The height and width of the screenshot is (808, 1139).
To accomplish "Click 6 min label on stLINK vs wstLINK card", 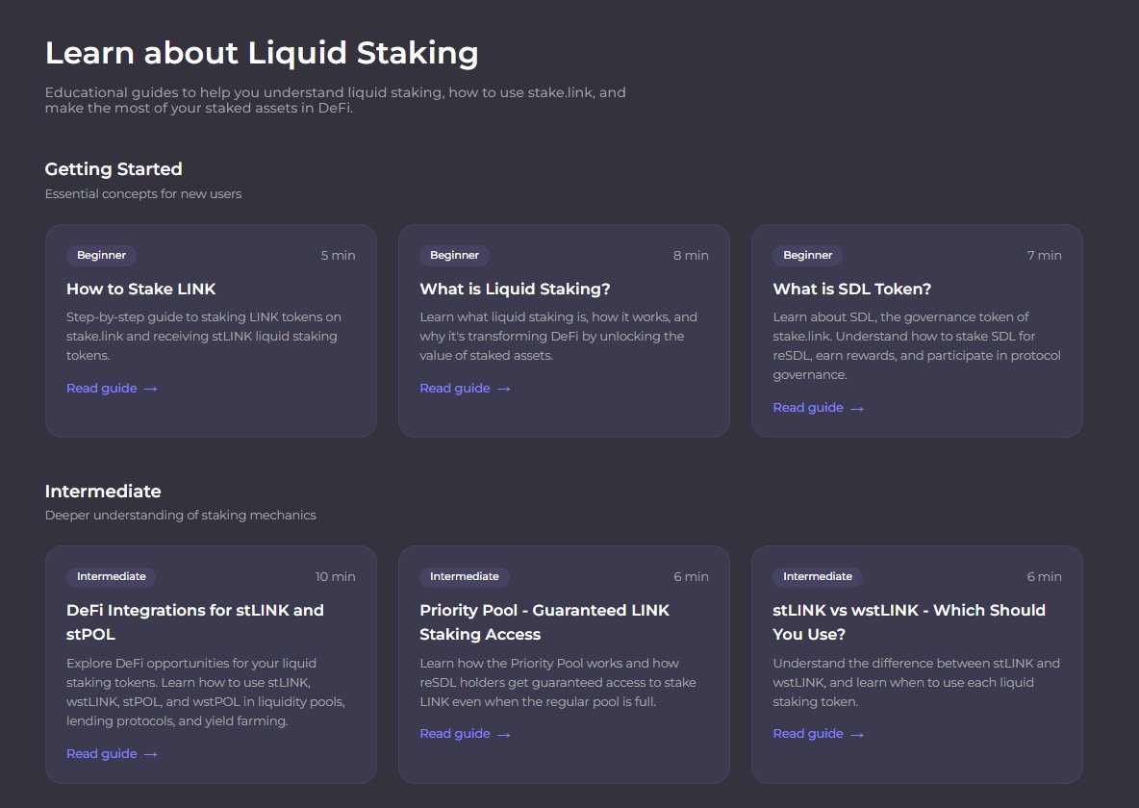I will (1044, 576).
